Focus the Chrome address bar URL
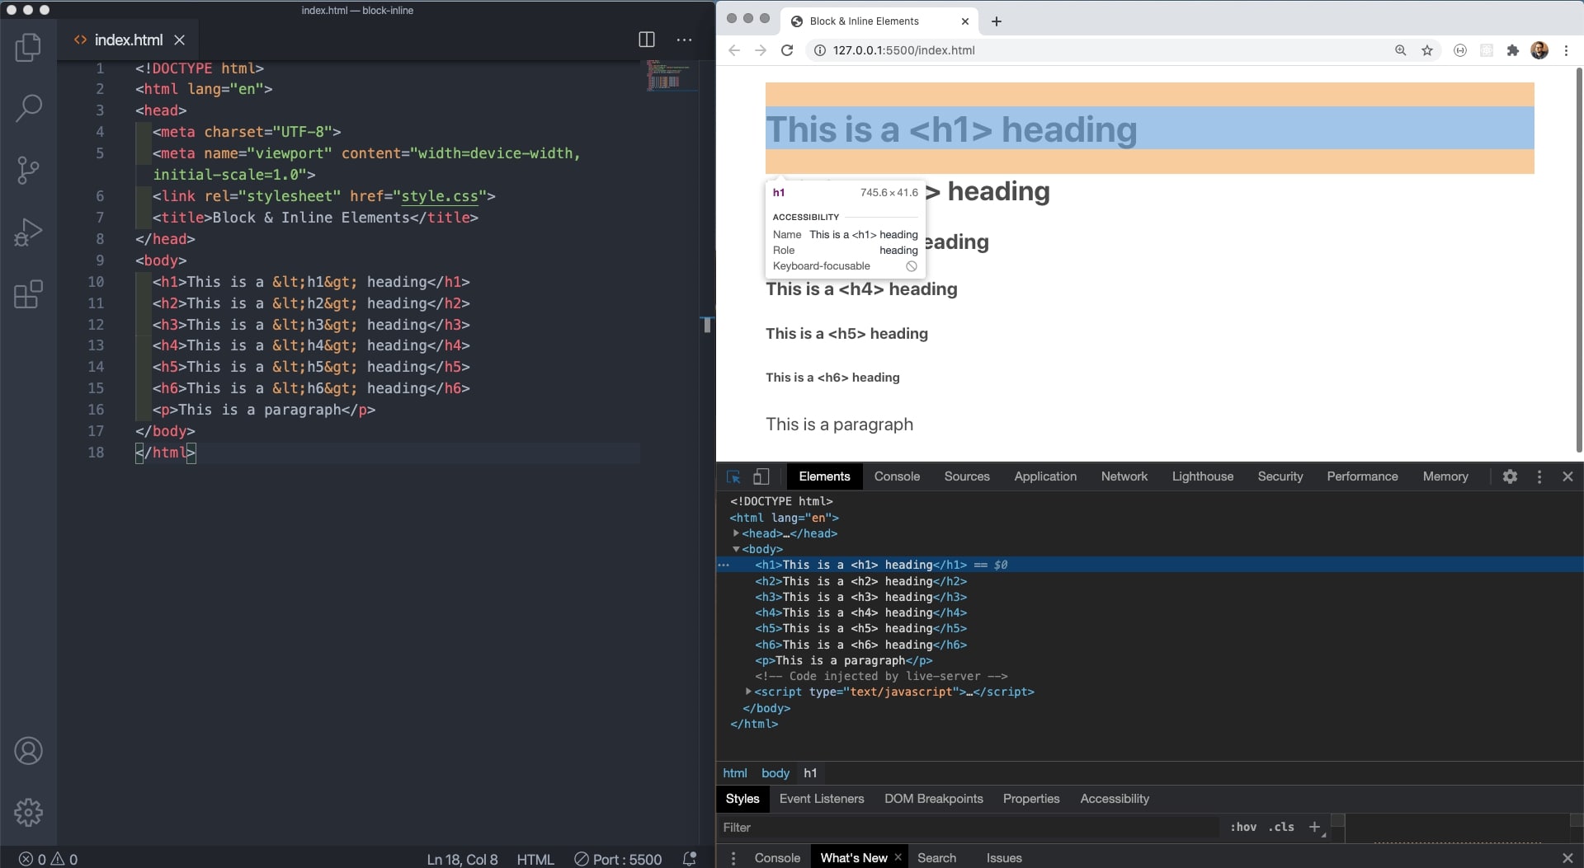This screenshot has width=1584, height=868. pyautogui.click(x=903, y=50)
